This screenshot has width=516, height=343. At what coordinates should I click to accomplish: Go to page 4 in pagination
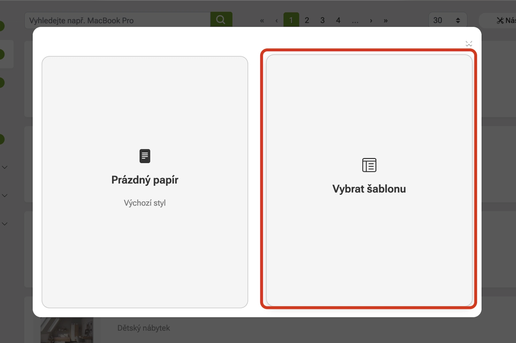point(338,20)
